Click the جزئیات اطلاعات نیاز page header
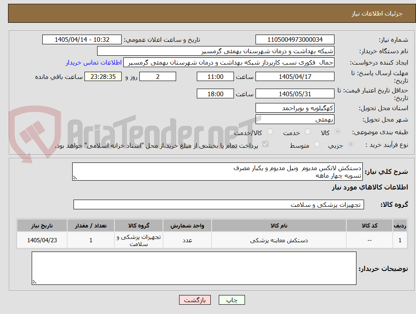 [x=377, y=14]
